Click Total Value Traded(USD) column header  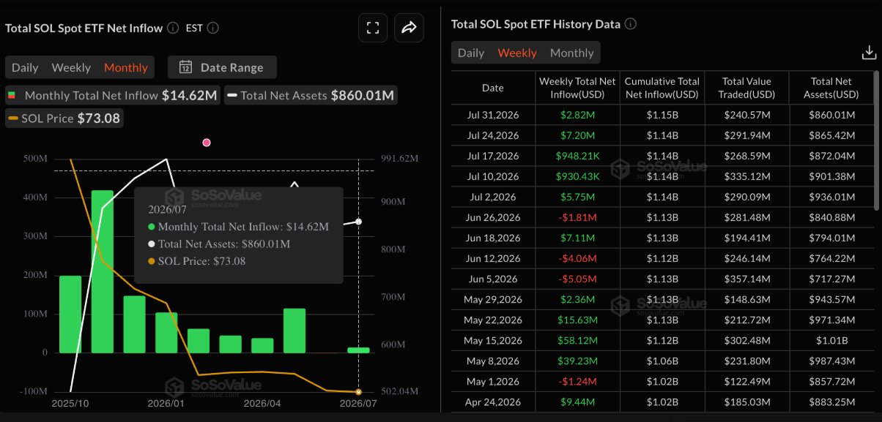pos(746,88)
